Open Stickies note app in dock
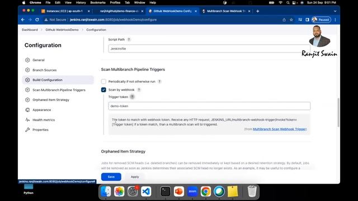358x201 pixels. pyautogui.click(x=233, y=192)
